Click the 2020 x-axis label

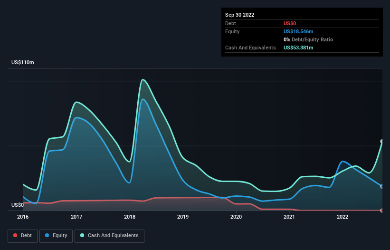pyautogui.click(x=236, y=217)
